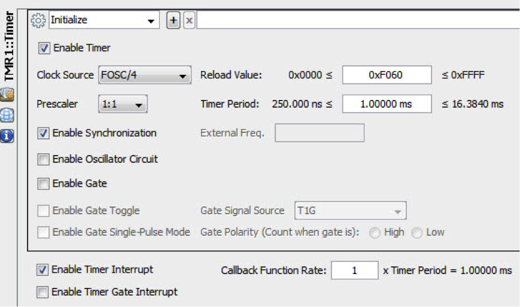This screenshot has height=307, width=520.
Task: Toggle Enable Synchronization checkbox
Action: pos(43,133)
